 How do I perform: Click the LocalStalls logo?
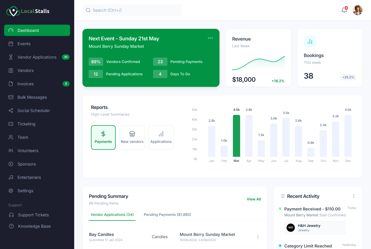tap(28, 11)
